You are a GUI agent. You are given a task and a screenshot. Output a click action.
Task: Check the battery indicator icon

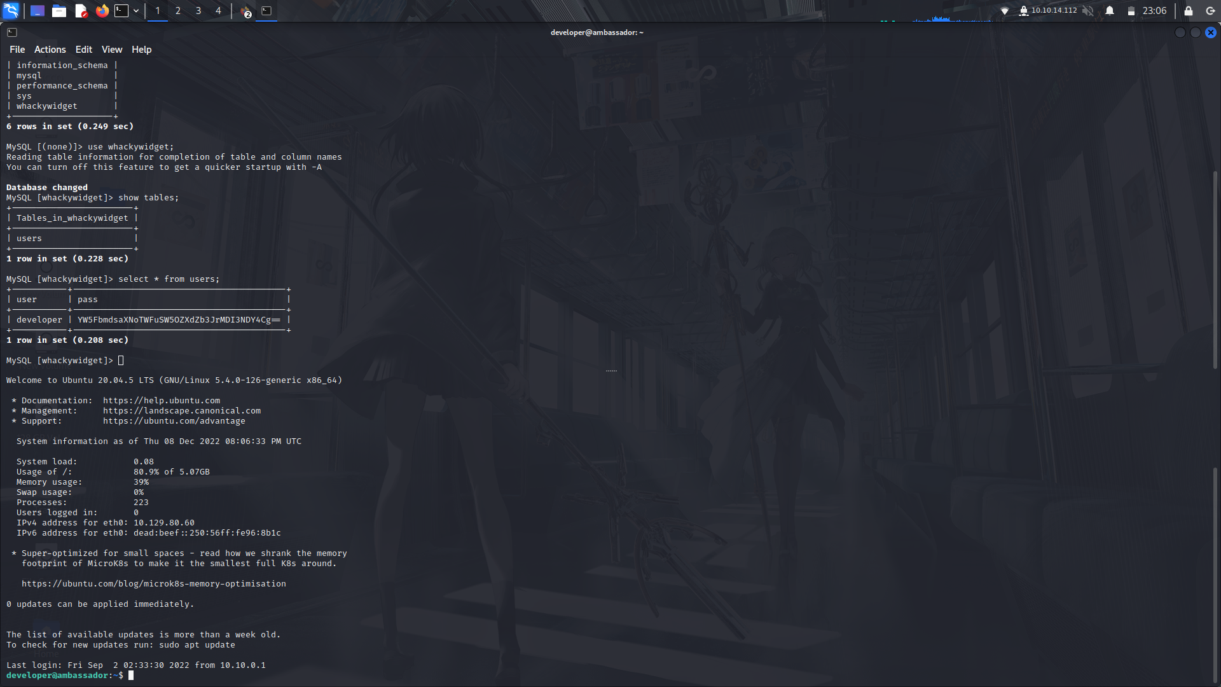(x=1131, y=11)
